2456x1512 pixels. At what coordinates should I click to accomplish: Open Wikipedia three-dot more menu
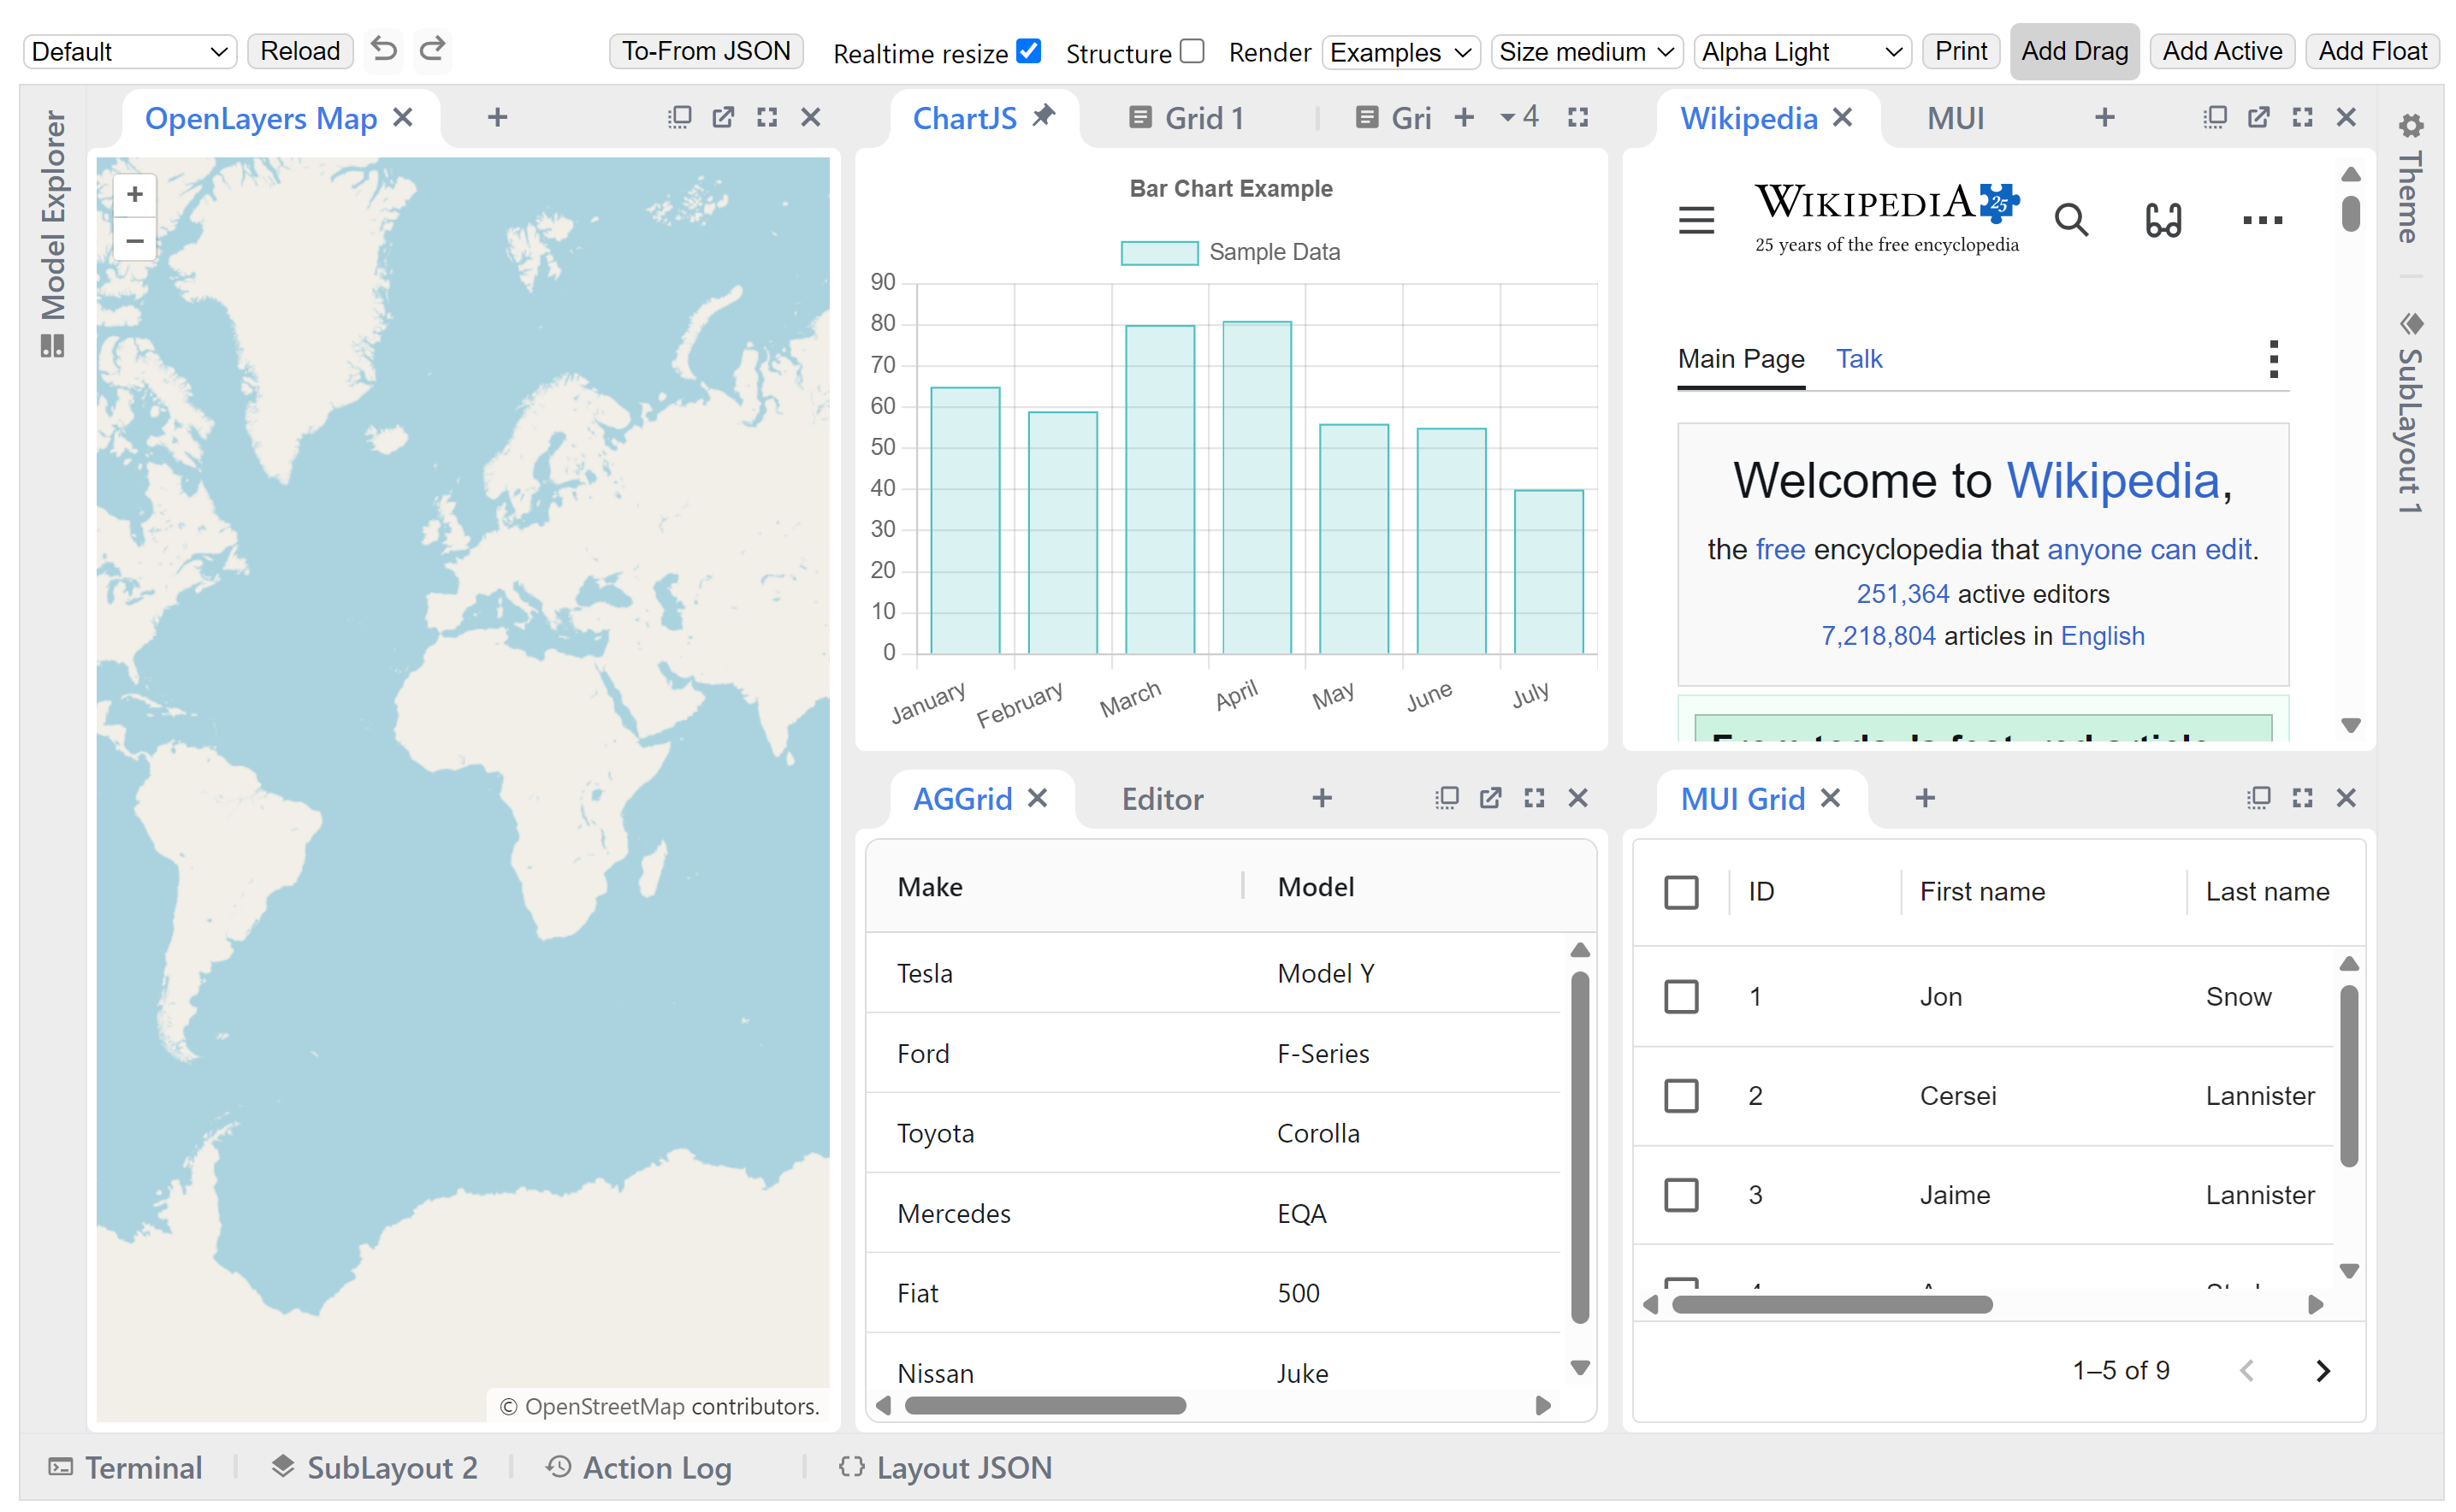pyautogui.click(x=2262, y=220)
